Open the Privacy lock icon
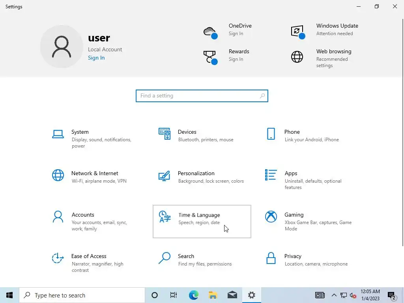This screenshot has width=404, height=303. point(271,258)
